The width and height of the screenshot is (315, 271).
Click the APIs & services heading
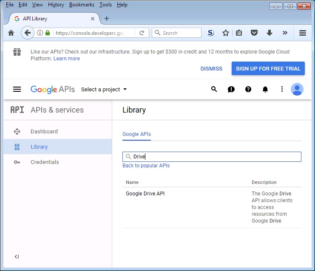pos(57,110)
